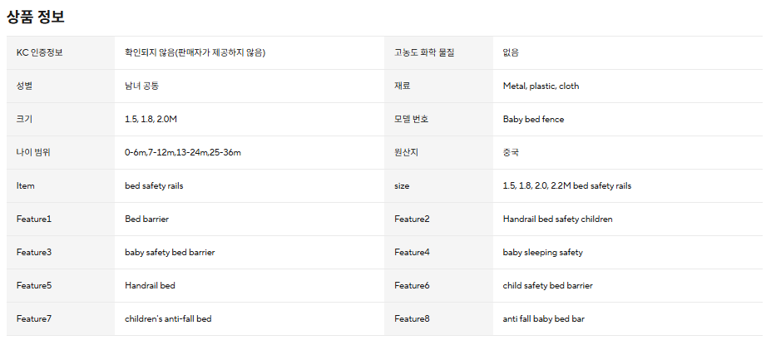Select the anti fall baby bed bar text
Viewport: 766px width, 355px height.
click(543, 319)
